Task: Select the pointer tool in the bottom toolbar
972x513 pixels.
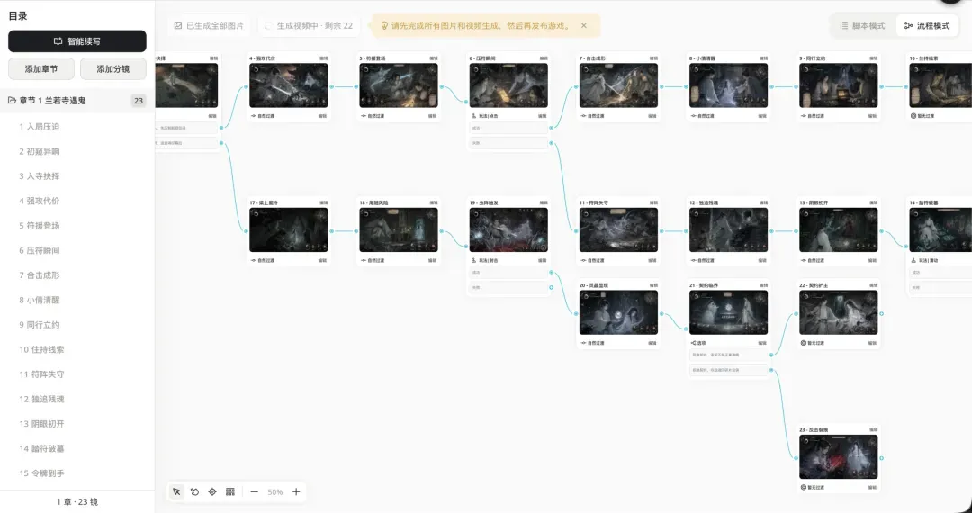Action: pyautogui.click(x=176, y=492)
